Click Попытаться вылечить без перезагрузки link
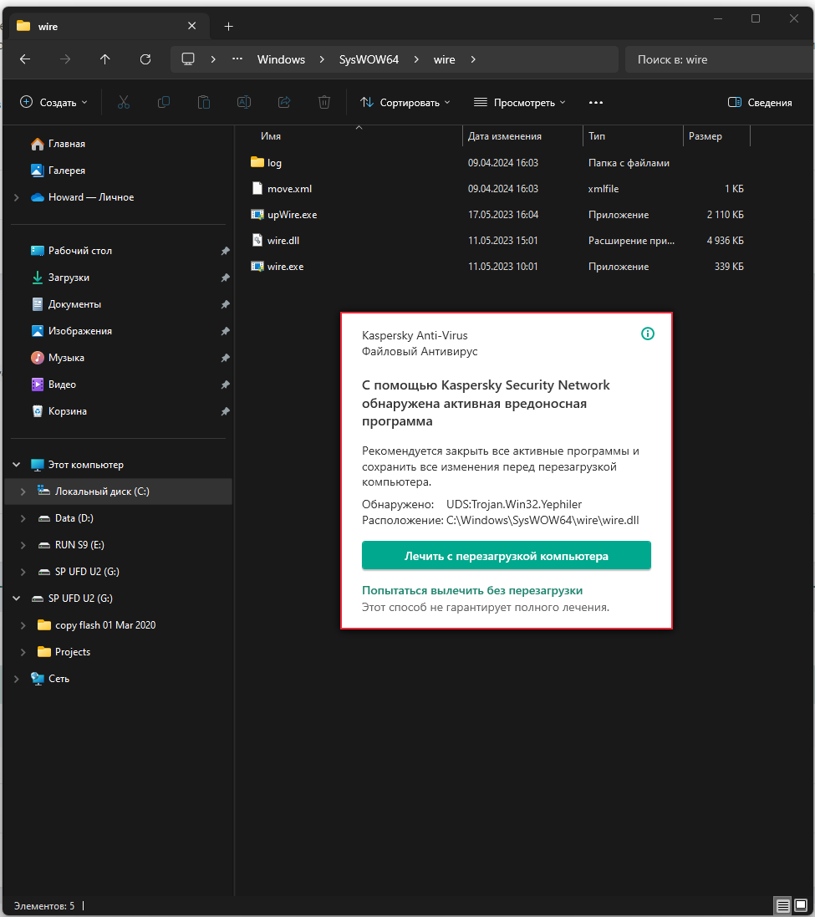Image resolution: width=815 pixels, height=917 pixels. (471, 590)
